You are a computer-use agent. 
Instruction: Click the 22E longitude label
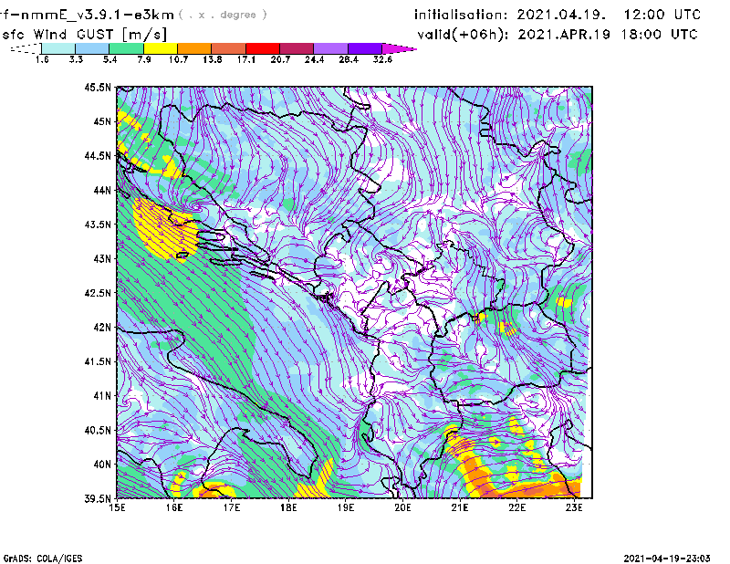(516, 507)
